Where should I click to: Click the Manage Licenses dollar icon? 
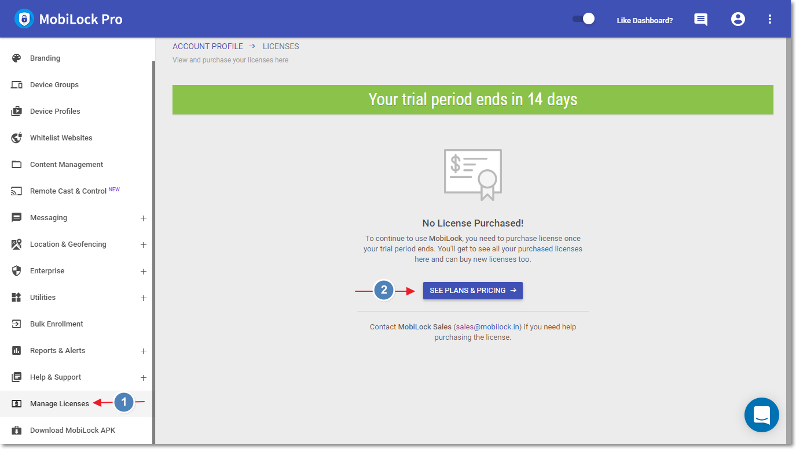(17, 403)
